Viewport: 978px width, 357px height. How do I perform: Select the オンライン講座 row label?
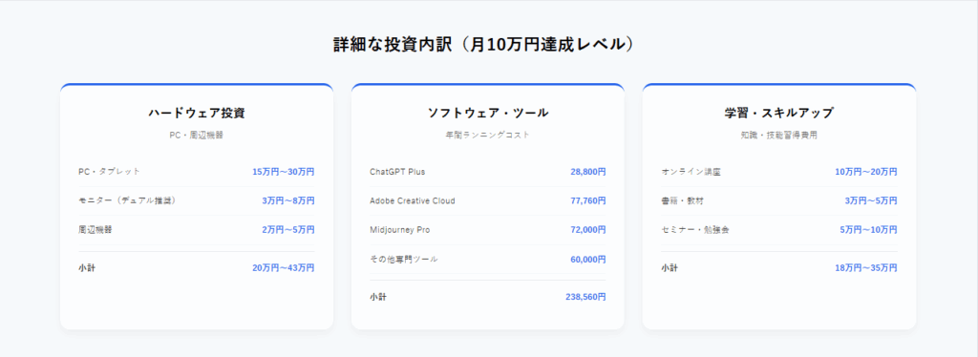click(691, 171)
